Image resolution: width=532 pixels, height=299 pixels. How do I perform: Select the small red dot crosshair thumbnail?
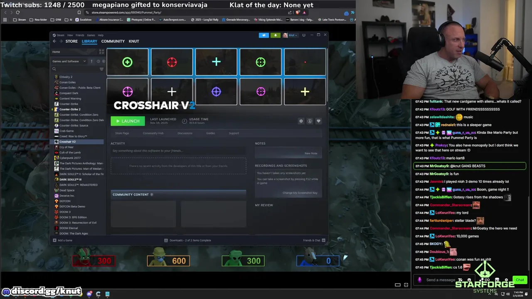305,62
